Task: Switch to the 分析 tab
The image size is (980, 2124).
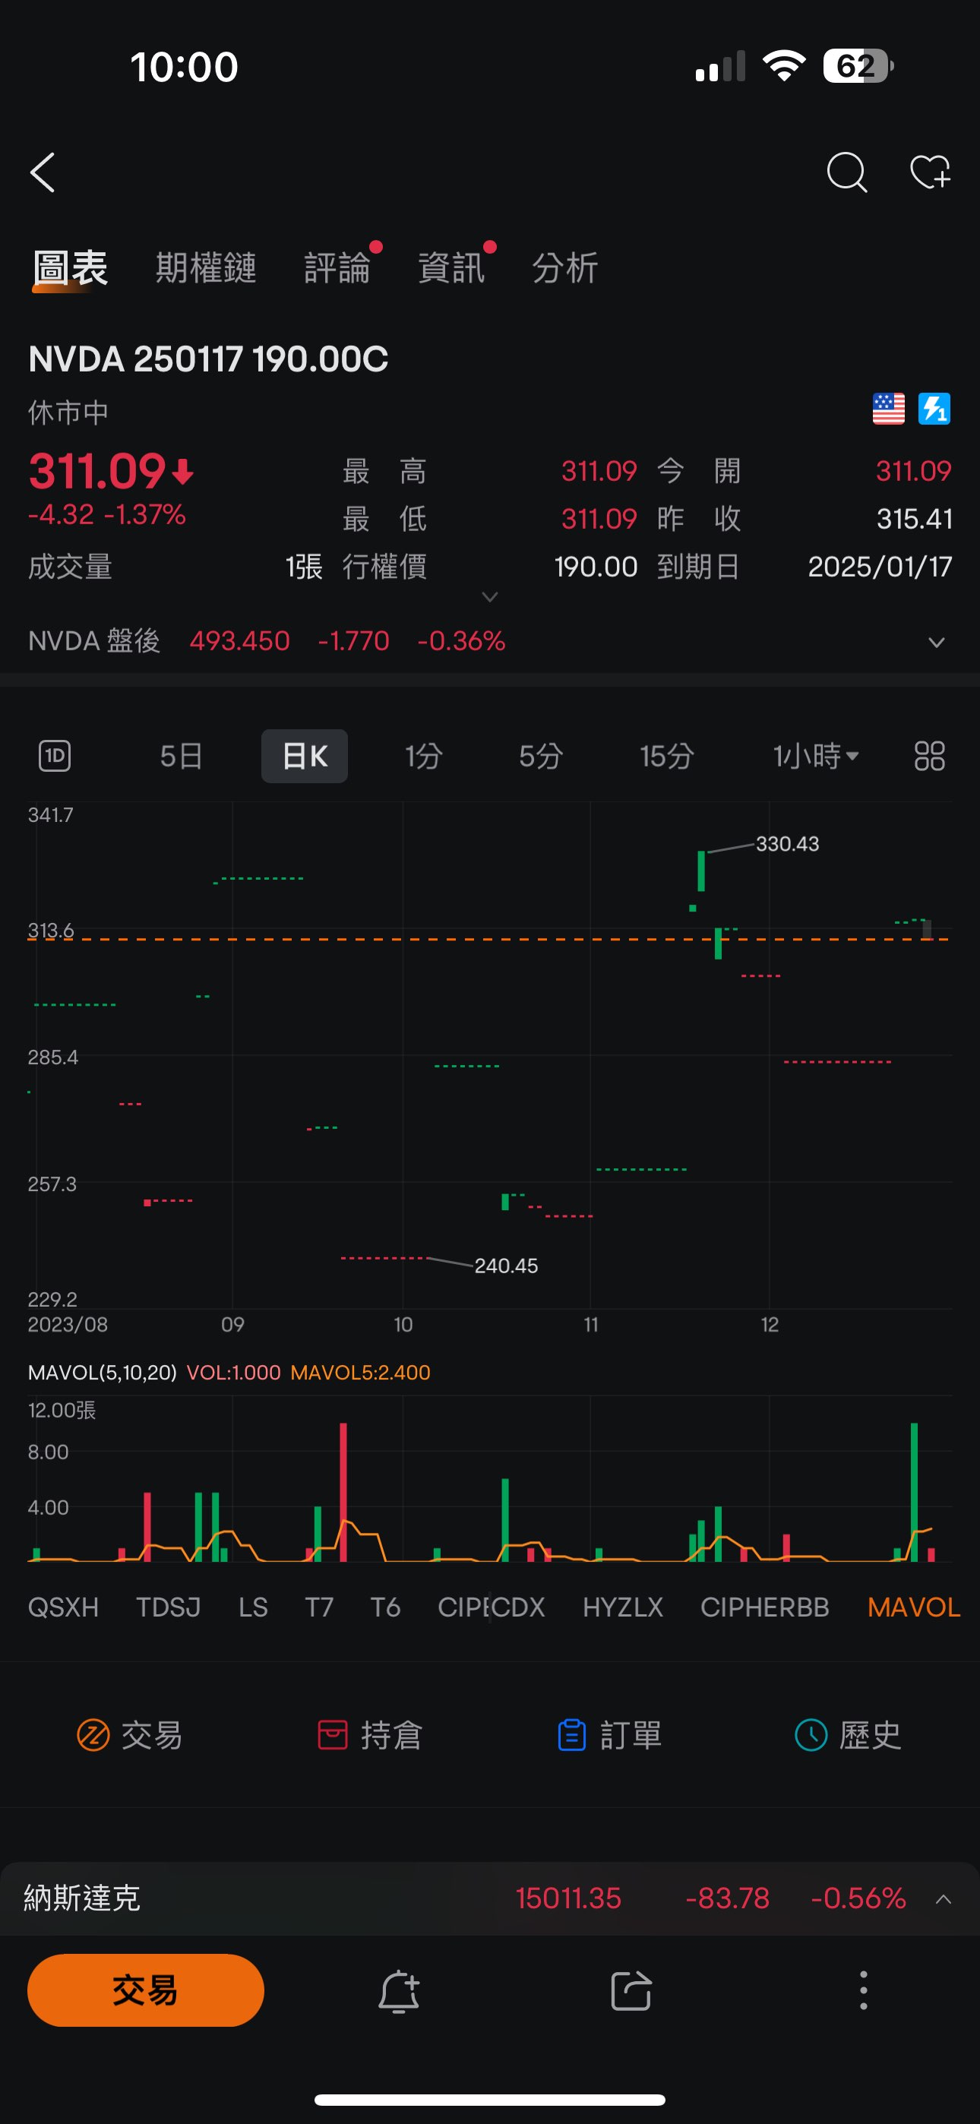Action: pos(565,268)
